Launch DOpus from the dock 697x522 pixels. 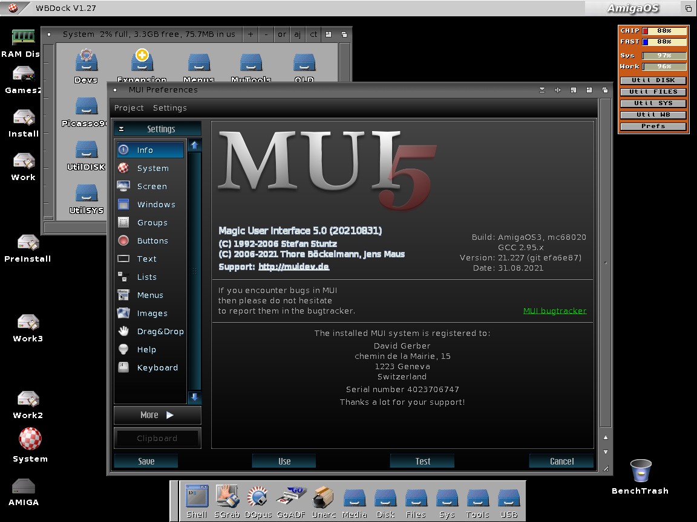pyautogui.click(x=258, y=501)
